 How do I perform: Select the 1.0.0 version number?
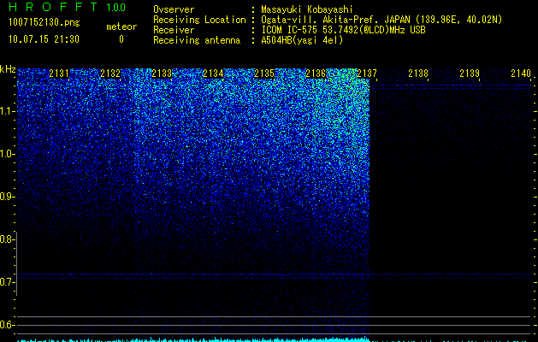(115, 8)
